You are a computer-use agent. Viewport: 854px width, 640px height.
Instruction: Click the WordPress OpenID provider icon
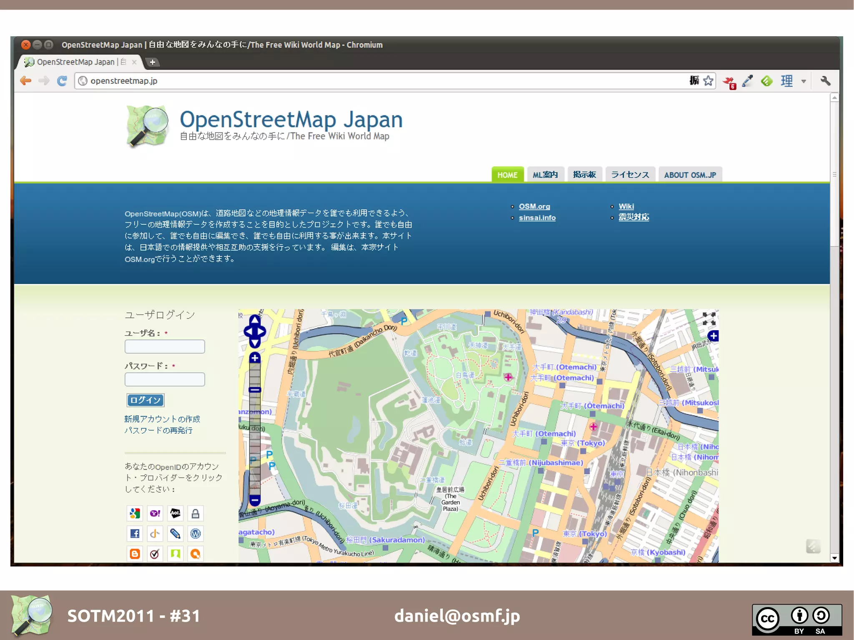pyautogui.click(x=195, y=533)
